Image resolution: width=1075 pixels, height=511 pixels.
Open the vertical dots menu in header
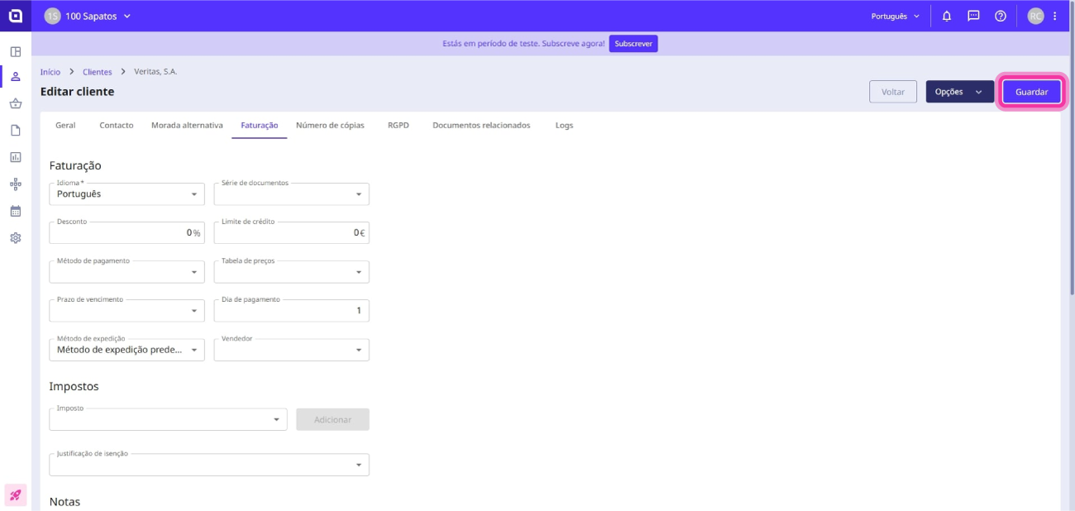(x=1055, y=16)
